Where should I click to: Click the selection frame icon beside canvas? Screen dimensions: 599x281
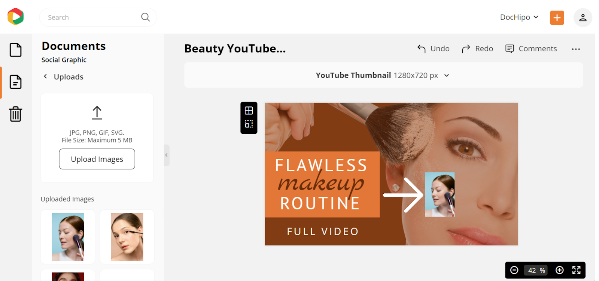[x=249, y=124]
